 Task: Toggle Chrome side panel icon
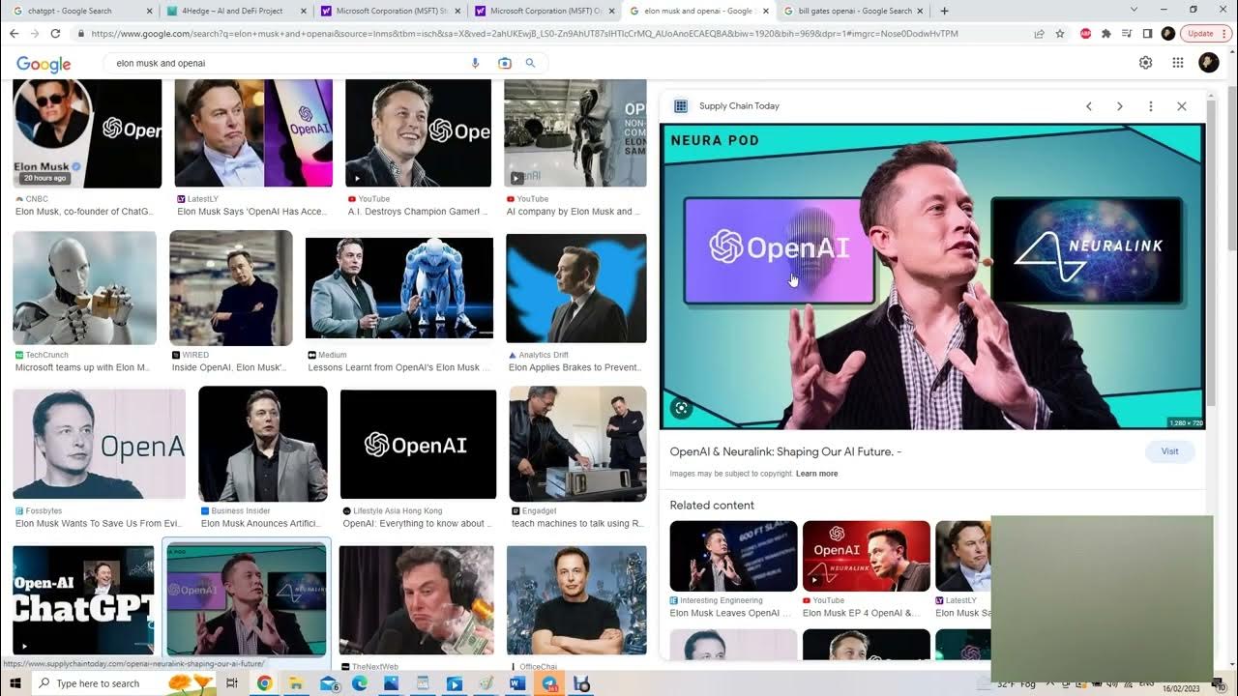(1147, 33)
